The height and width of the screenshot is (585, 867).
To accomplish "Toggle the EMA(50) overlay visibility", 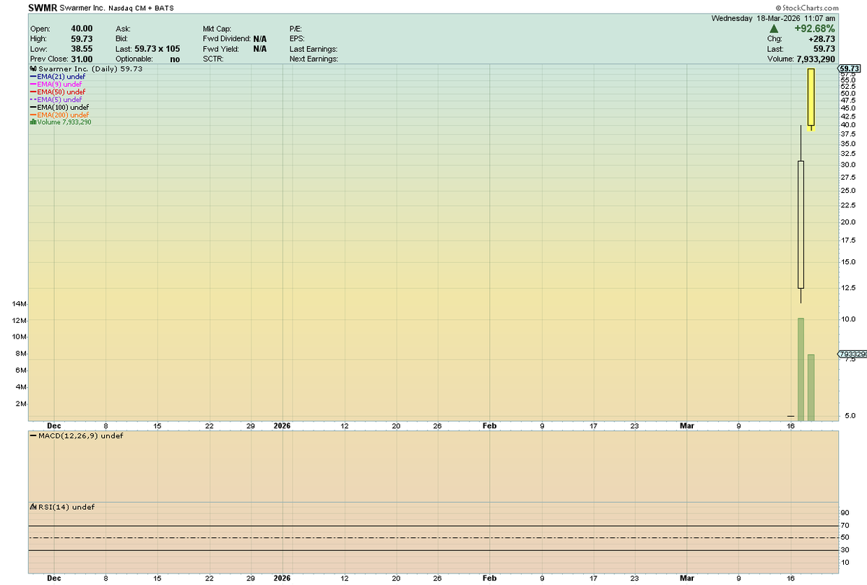I will point(33,92).
